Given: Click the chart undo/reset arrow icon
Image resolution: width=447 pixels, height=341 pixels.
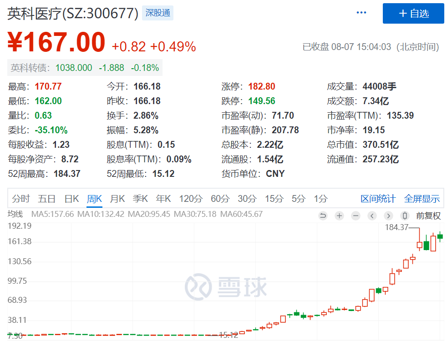Looking at the screenshot, I should (x=323, y=216).
